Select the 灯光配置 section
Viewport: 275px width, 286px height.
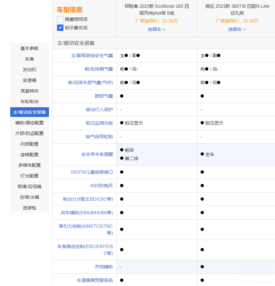click(x=29, y=176)
